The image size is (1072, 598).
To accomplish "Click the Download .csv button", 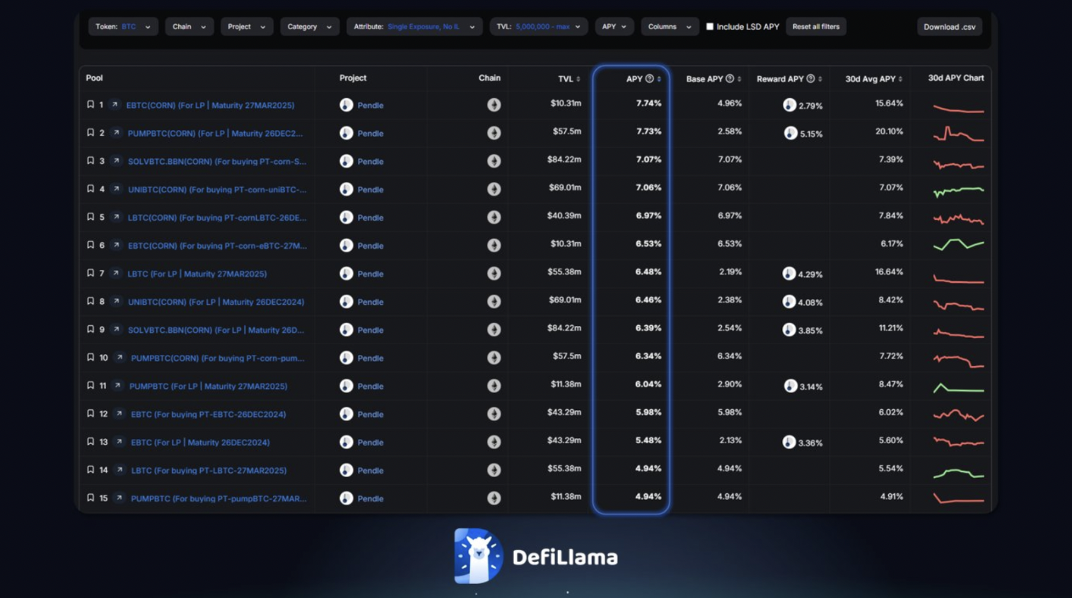I will coord(949,27).
